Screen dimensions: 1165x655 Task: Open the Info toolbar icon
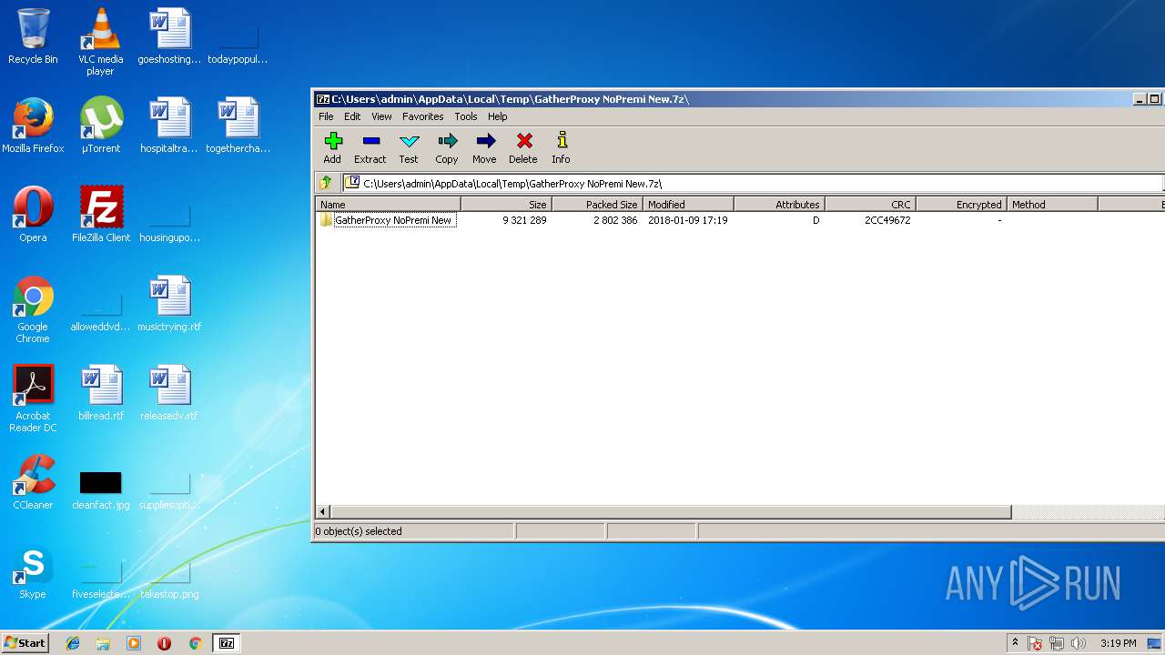pyautogui.click(x=561, y=147)
